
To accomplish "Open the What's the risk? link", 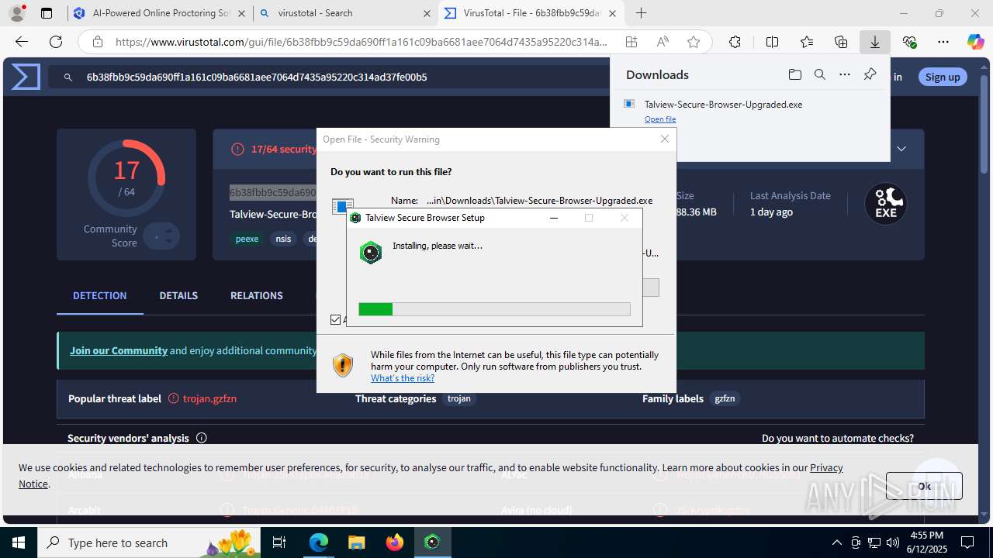I will pyautogui.click(x=403, y=378).
